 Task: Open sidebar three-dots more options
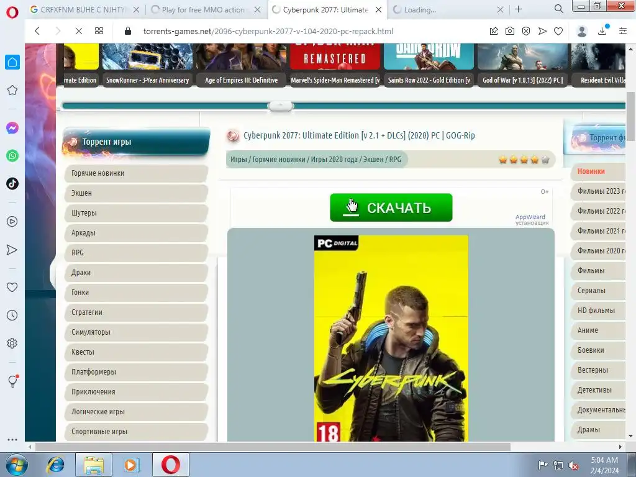[x=12, y=439]
